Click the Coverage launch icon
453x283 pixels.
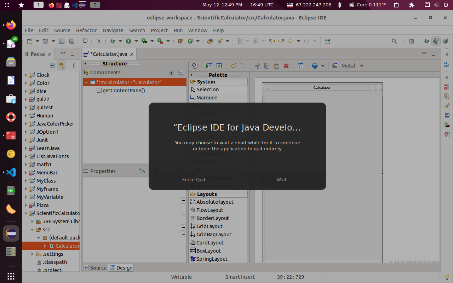[x=144, y=41]
